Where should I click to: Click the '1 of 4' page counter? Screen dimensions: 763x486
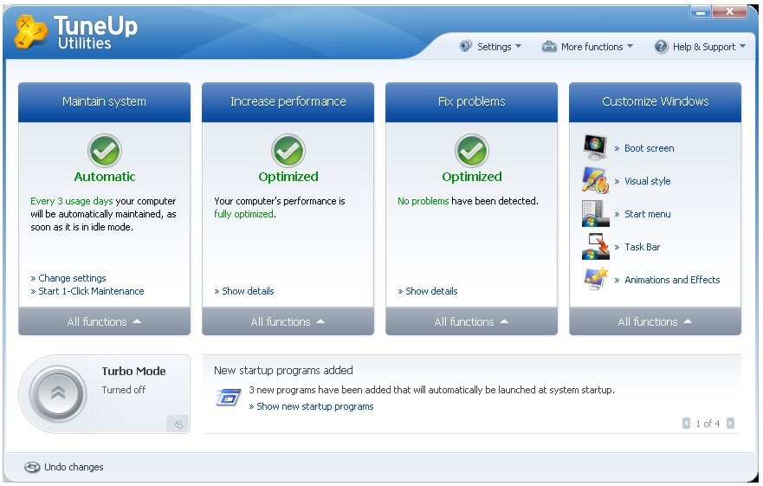(708, 424)
